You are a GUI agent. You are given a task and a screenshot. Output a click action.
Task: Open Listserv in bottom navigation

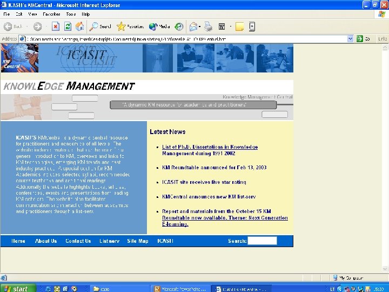tap(109, 241)
